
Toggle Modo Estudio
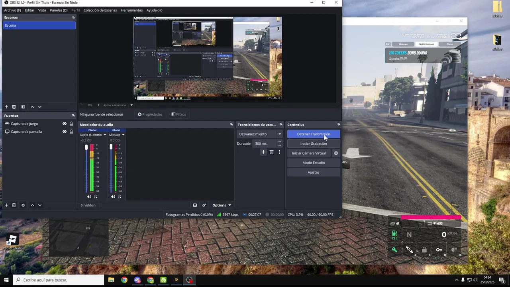tap(314, 163)
